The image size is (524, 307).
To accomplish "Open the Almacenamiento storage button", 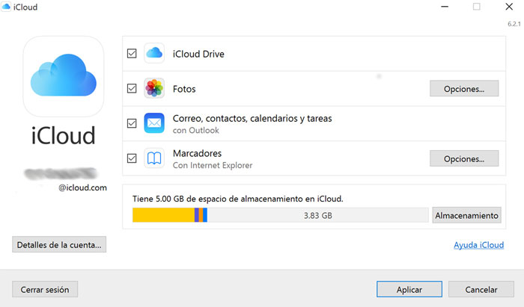I will [x=466, y=215].
